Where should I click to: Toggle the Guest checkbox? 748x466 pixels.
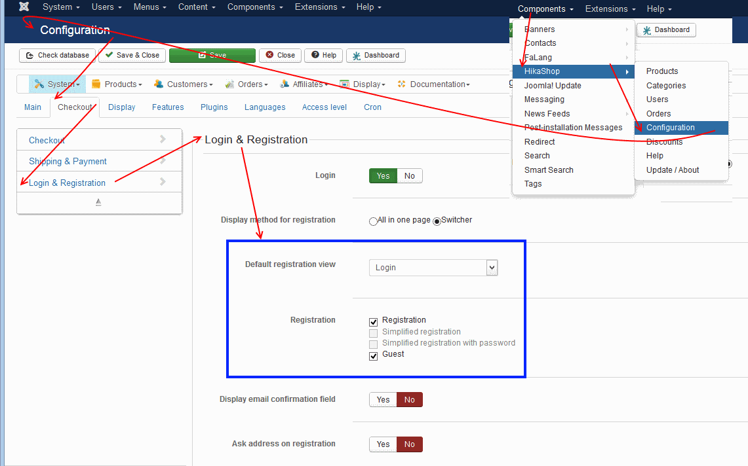coord(374,356)
